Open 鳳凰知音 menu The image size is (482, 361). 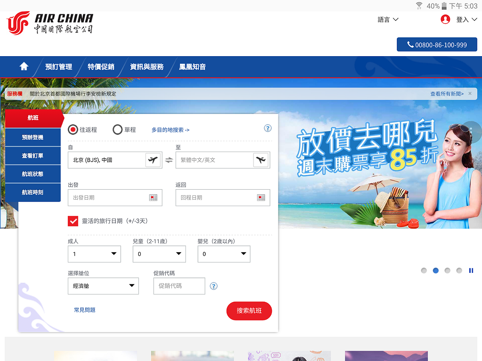pyautogui.click(x=192, y=67)
